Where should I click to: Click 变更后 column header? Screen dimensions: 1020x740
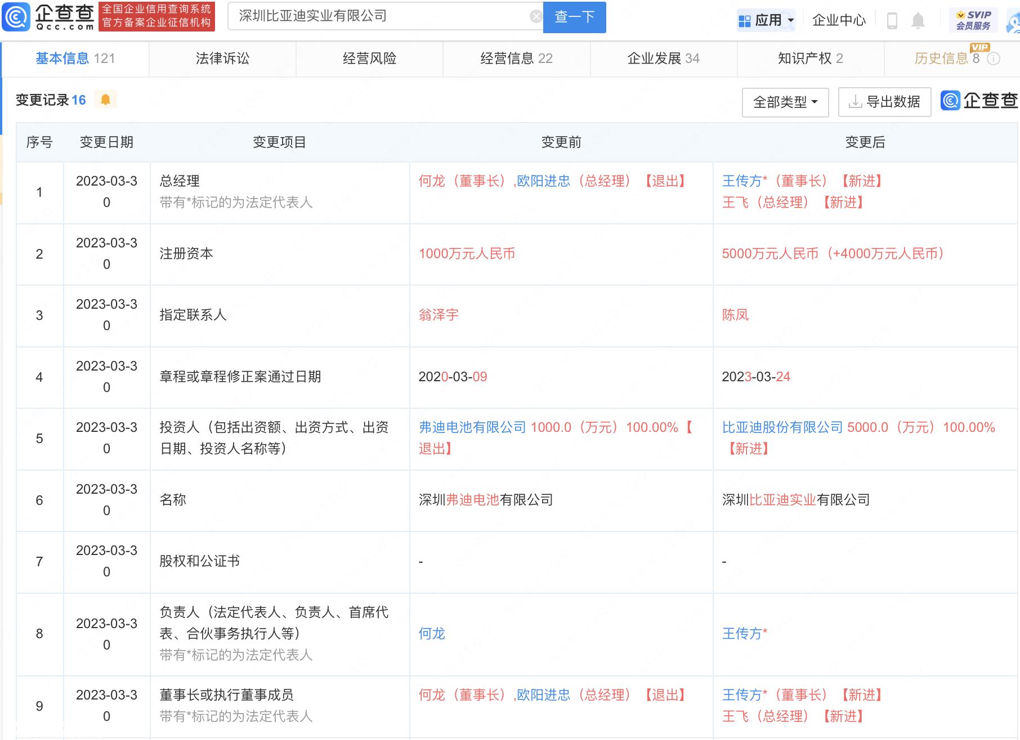865,142
